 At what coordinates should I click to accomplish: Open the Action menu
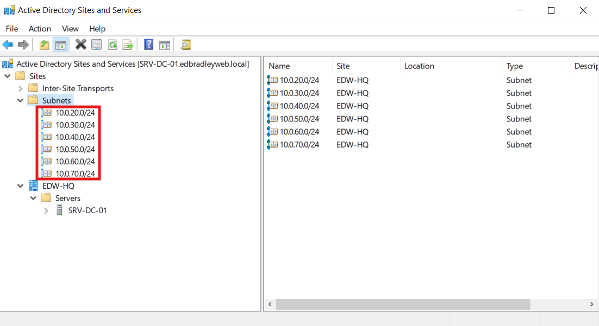pos(40,29)
